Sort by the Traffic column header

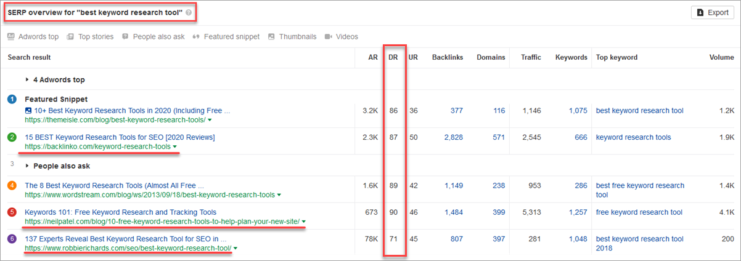tap(530, 57)
